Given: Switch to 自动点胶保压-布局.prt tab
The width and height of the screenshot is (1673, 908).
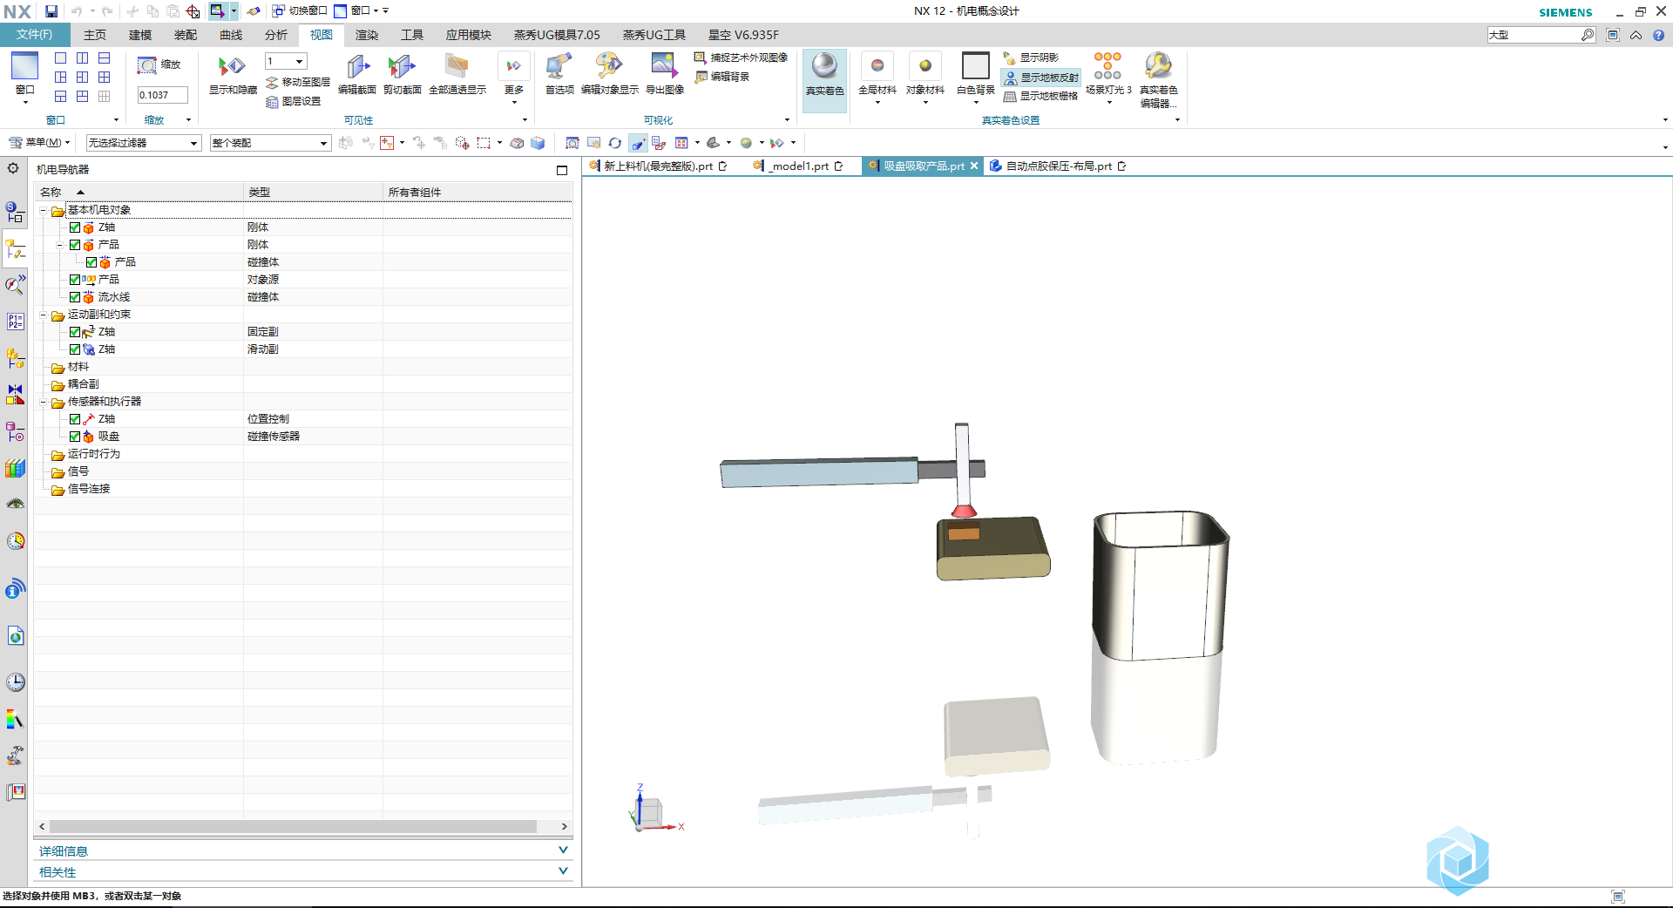Looking at the screenshot, I should [x=1059, y=166].
